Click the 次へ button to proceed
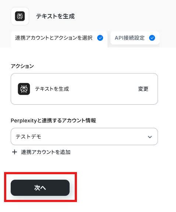Image resolution: width=176 pixels, height=212 pixels. 40,188
